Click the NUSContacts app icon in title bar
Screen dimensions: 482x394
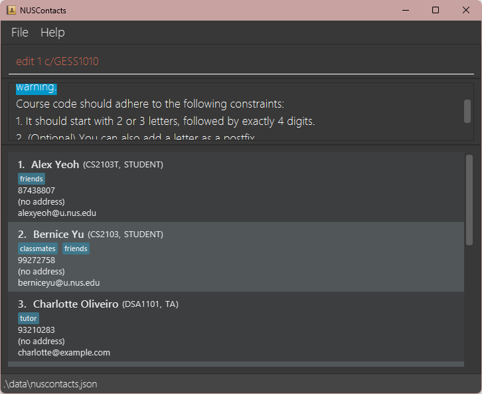(11, 10)
